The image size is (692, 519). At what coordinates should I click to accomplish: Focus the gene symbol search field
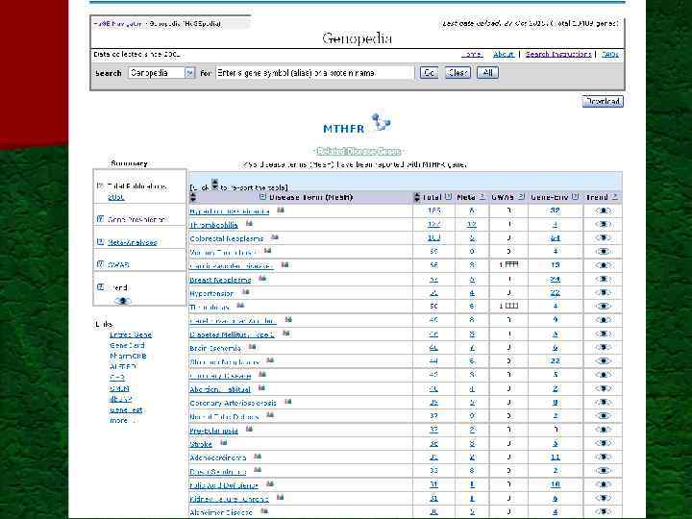click(x=314, y=73)
